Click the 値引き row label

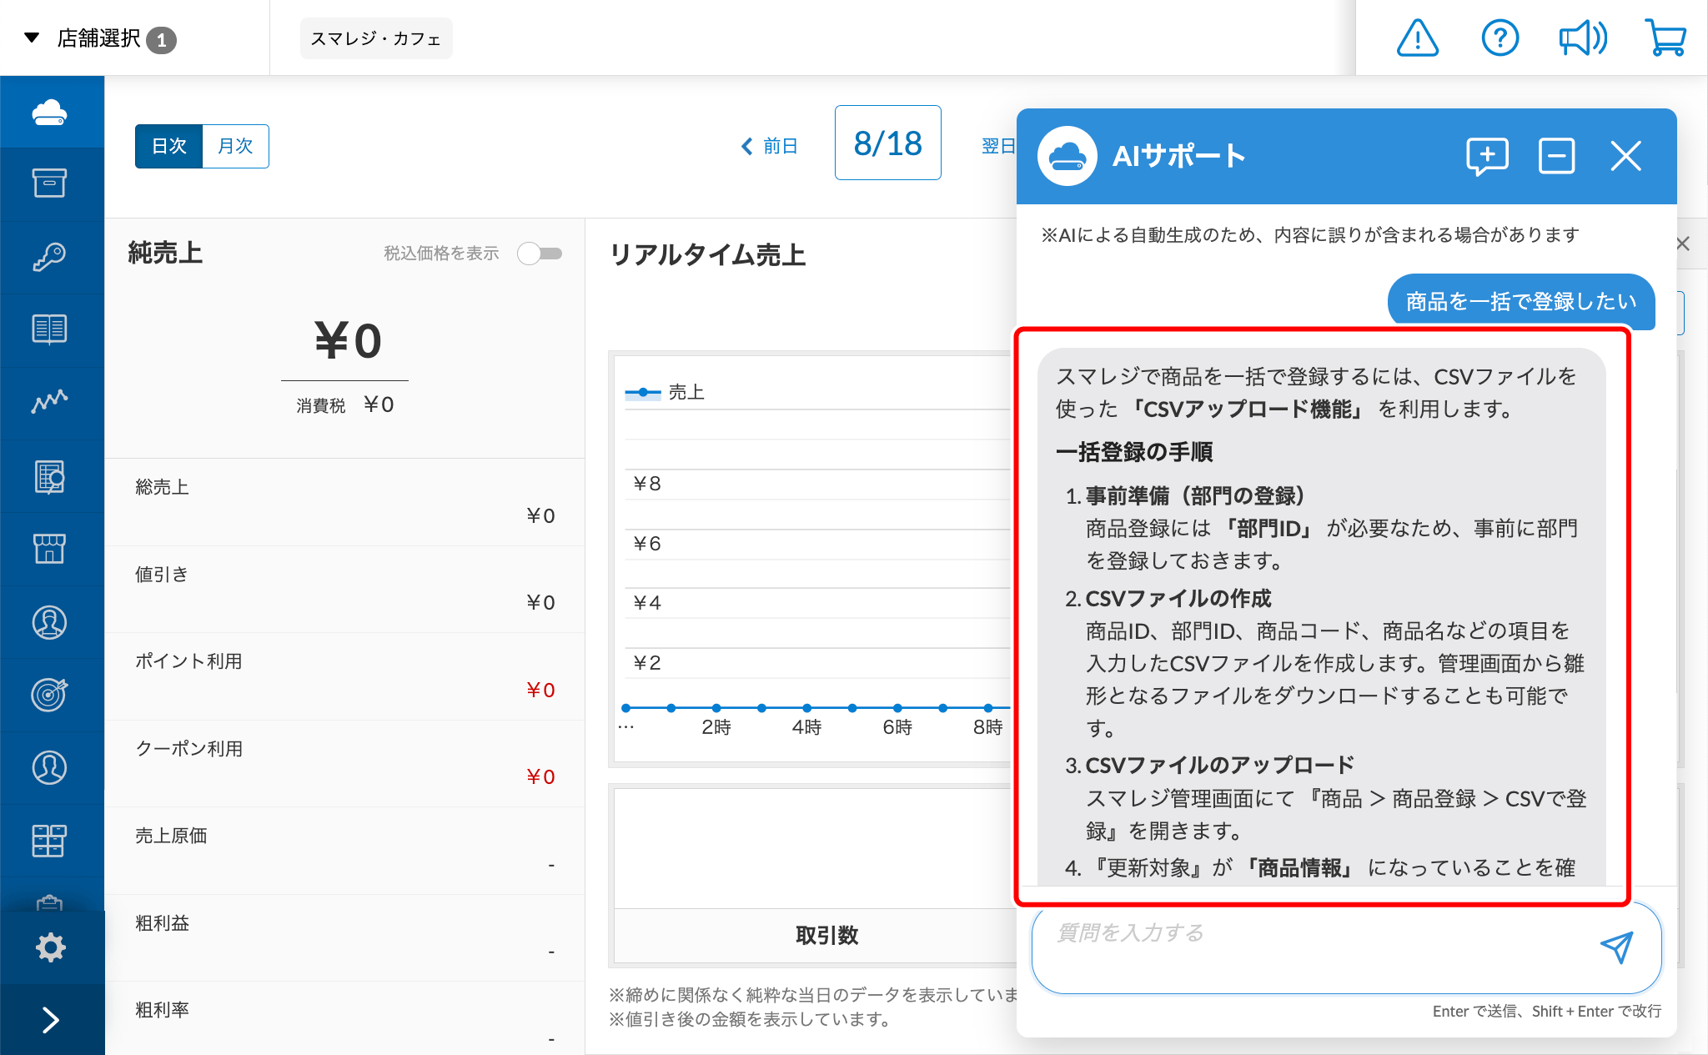point(162,575)
